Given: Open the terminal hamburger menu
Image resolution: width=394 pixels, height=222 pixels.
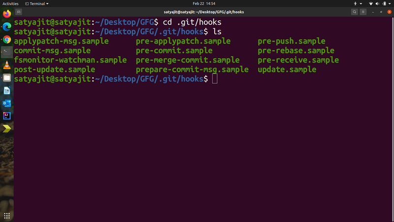Looking at the screenshot, I should 363,12.
